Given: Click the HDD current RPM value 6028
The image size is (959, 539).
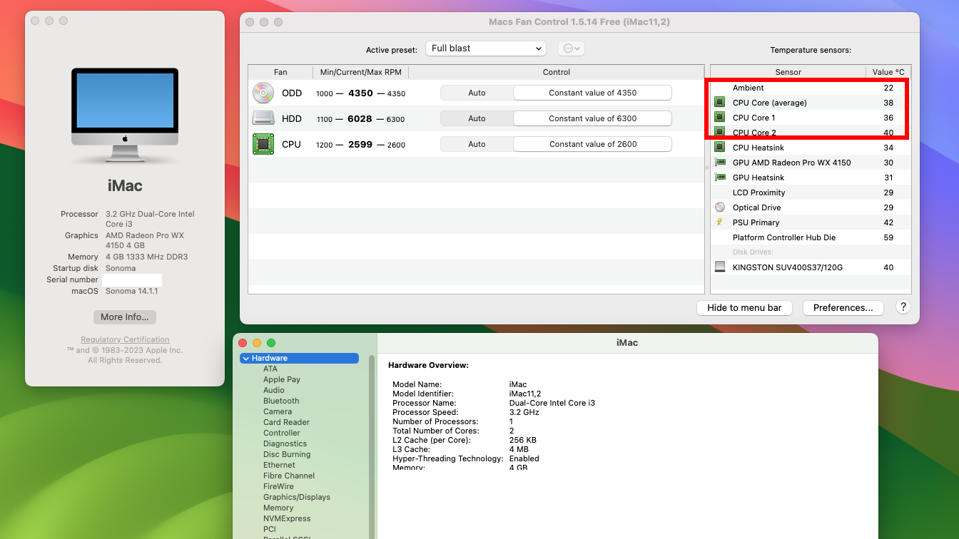Looking at the screenshot, I should [360, 119].
